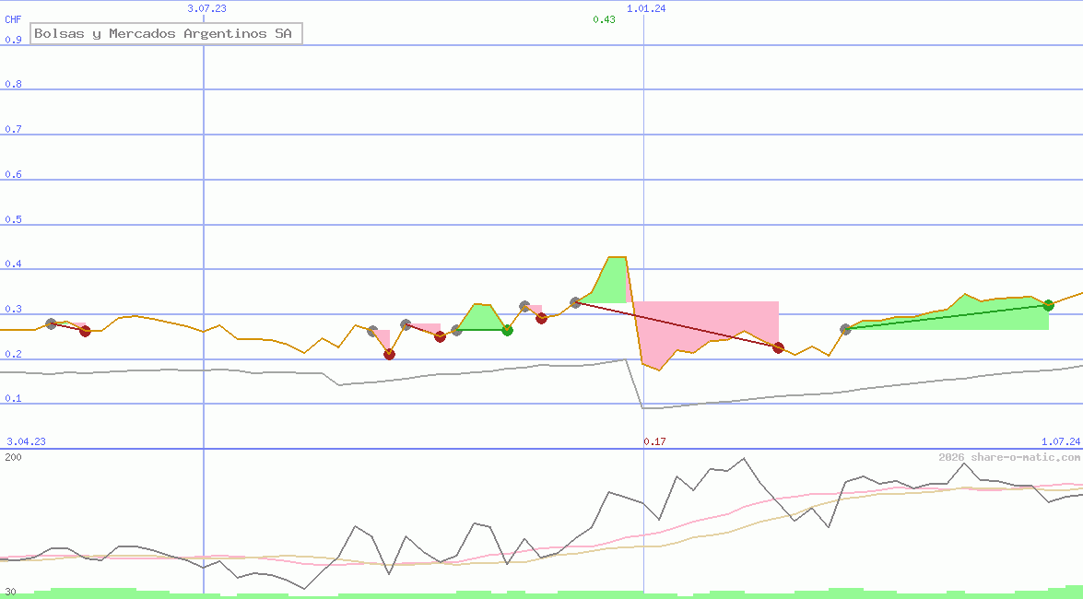Click the lowest red marker near 0.2 level
Viewport: 1083px width, 599px height.
coord(389,354)
